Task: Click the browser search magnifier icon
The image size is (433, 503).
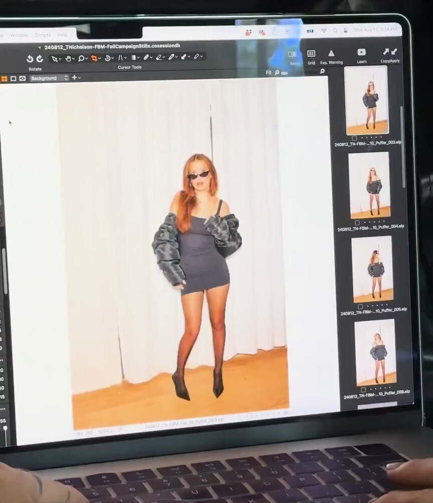Action: 322,71
